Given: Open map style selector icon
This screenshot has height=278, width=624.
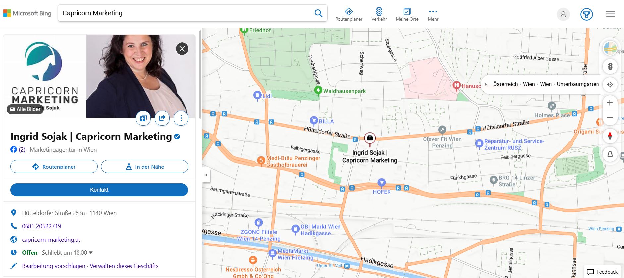Looking at the screenshot, I should click(610, 48).
